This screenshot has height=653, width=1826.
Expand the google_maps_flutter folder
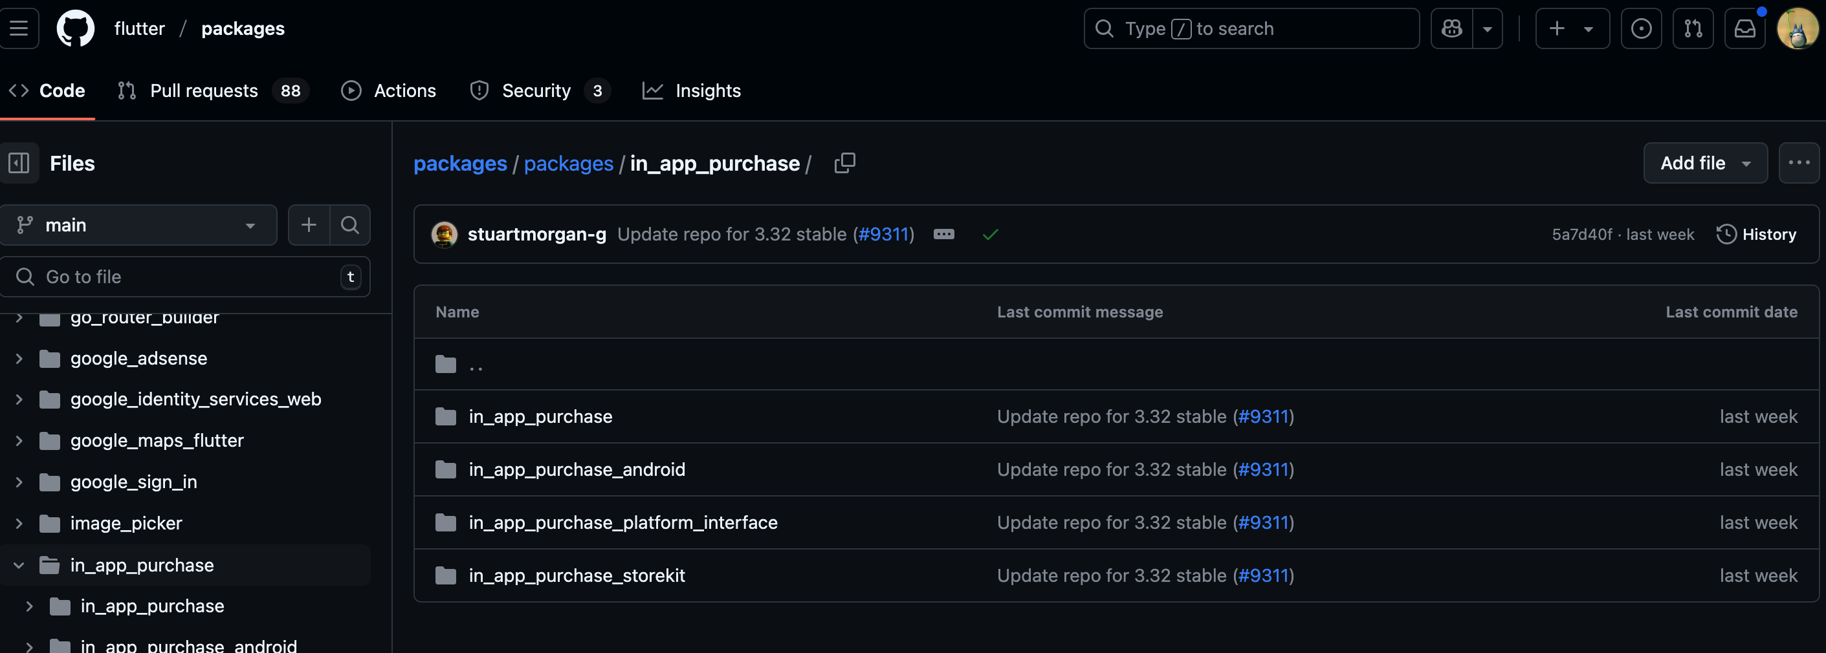coord(19,440)
